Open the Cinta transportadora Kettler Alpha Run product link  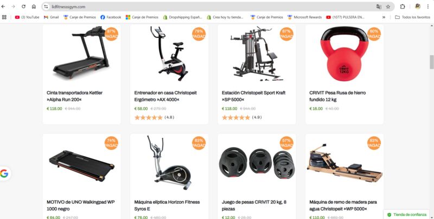coord(74,96)
